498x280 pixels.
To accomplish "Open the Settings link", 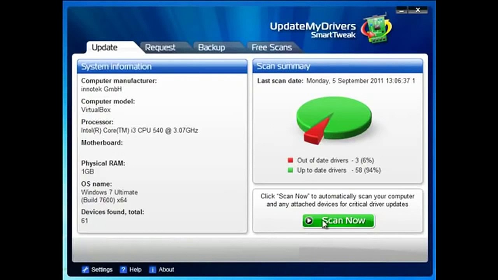I will pos(97,269).
